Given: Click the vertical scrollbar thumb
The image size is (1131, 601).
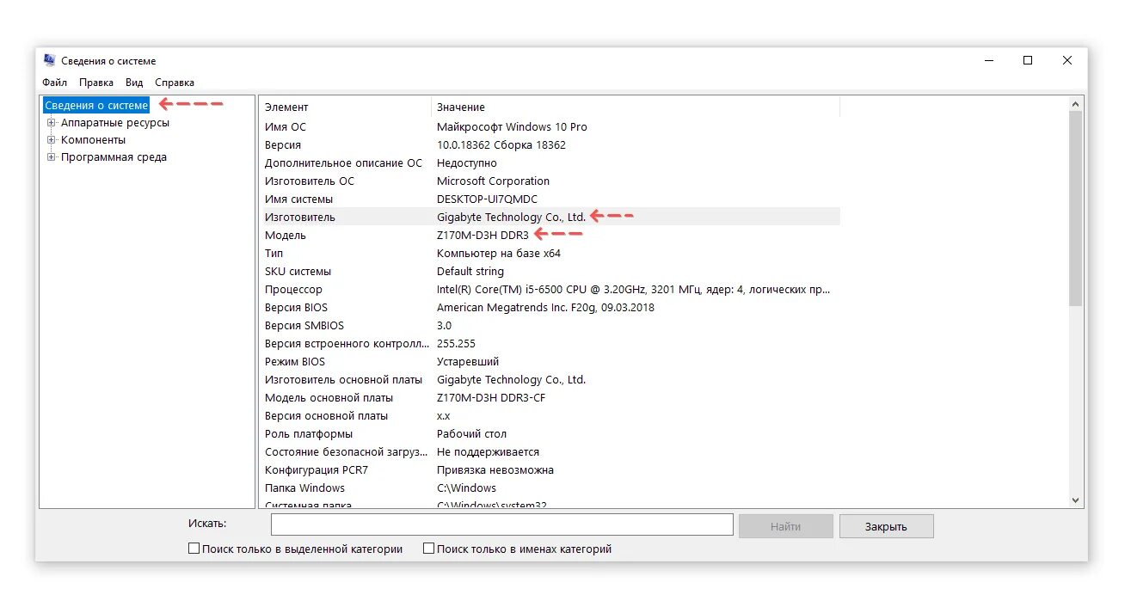Looking at the screenshot, I should pyautogui.click(x=1075, y=207).
